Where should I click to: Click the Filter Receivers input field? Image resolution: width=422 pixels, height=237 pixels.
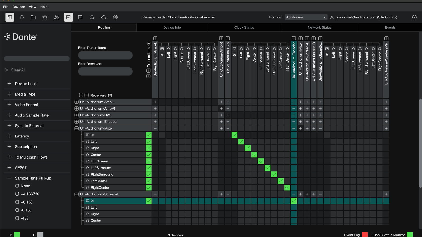tap(105, 71)
